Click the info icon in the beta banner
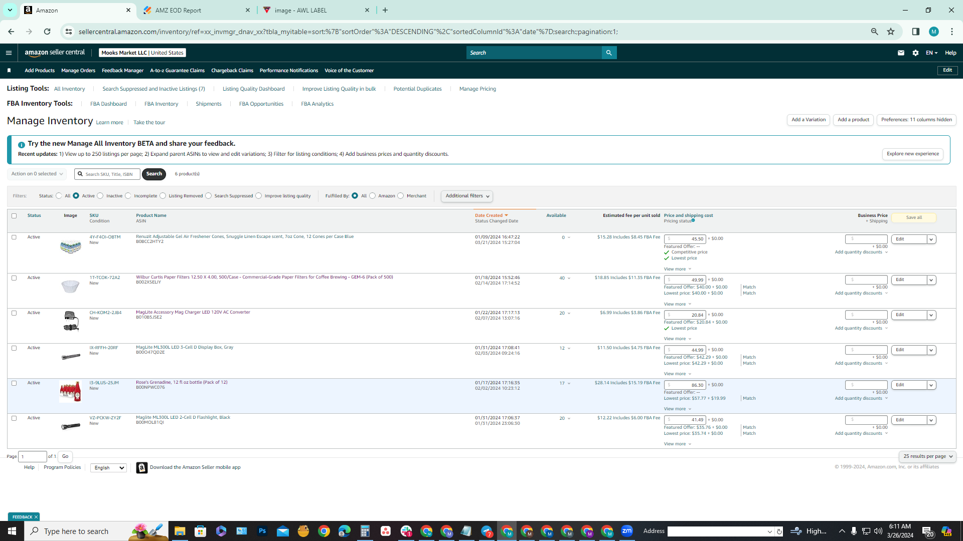This screenshot has height=541, width=963. 22,145
